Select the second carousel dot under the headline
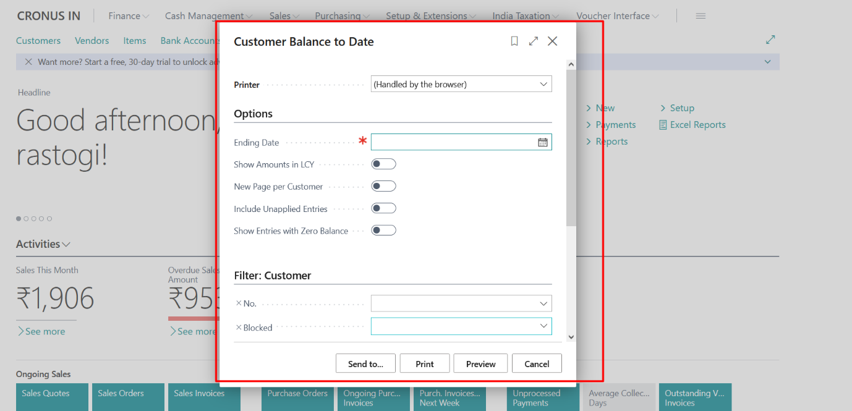The width and height of the screenshot is (852, 411). (26, 218)
